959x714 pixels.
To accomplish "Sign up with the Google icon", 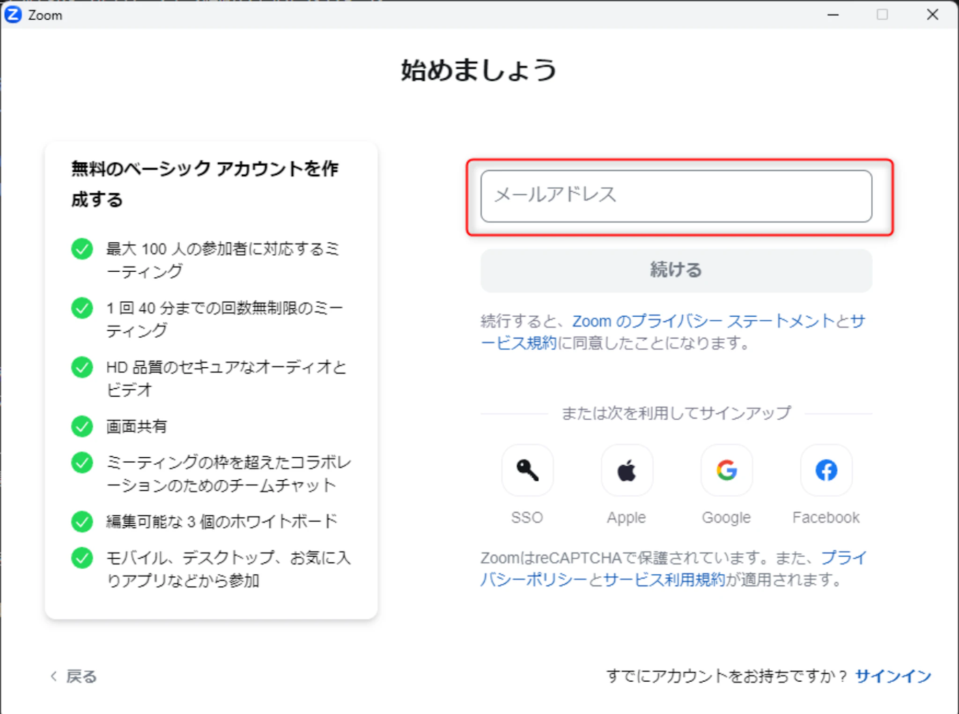I will [726, 470].
